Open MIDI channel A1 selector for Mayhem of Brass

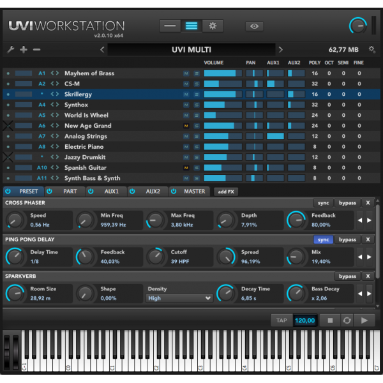pos(41,73)
